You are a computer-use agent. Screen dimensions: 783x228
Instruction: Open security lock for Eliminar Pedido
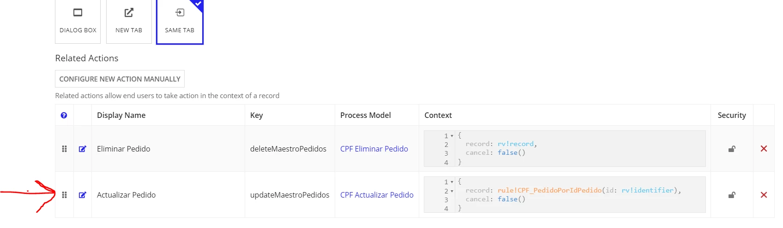[732, 149]
